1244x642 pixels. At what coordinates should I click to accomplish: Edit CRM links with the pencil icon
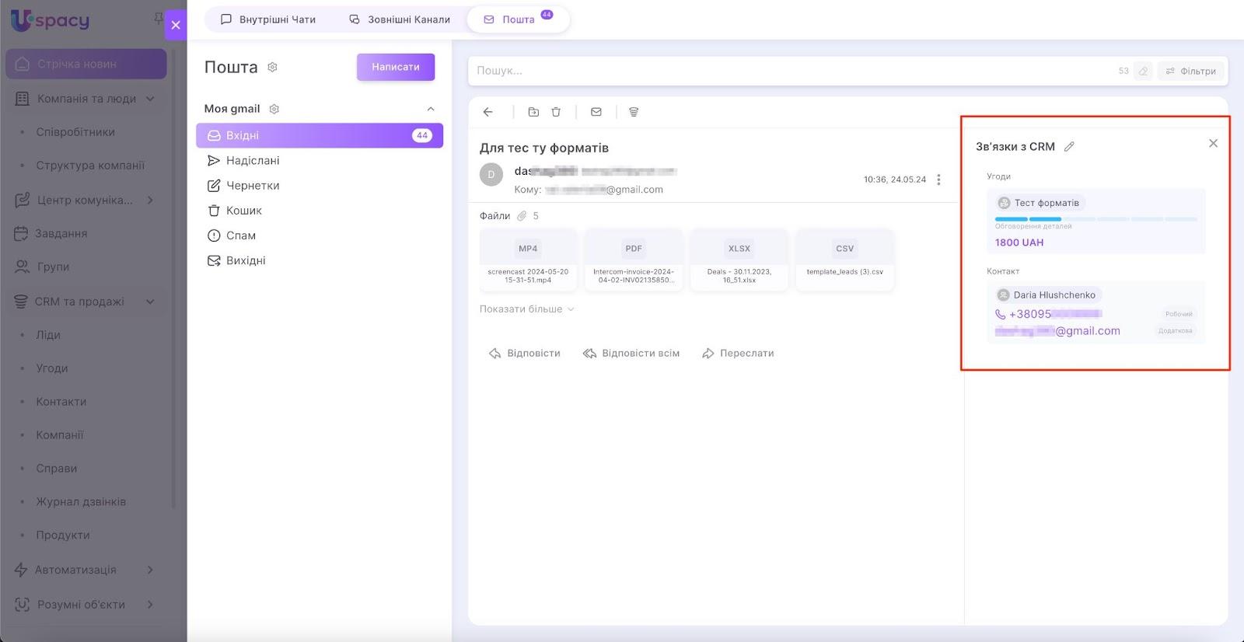(x=1069, y=147)
